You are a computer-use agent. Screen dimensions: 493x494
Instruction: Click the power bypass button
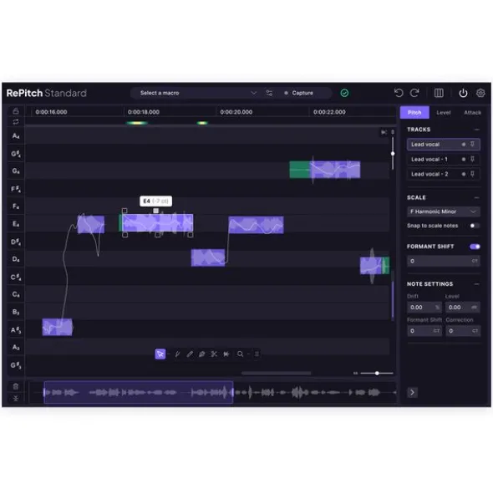[x=463, y=93]
